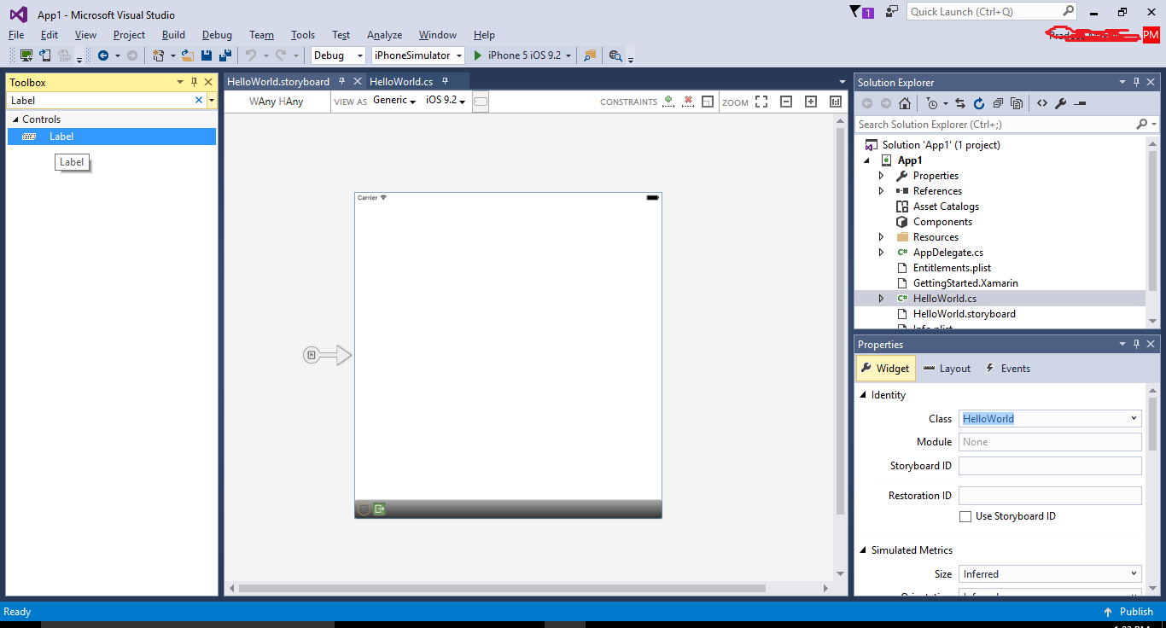This screenshot has height=628, width=1166.
Task: Click the notifications flag icon
Action: 861,12
